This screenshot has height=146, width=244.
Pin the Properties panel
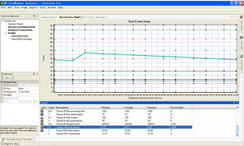click(x=34, y=74)
